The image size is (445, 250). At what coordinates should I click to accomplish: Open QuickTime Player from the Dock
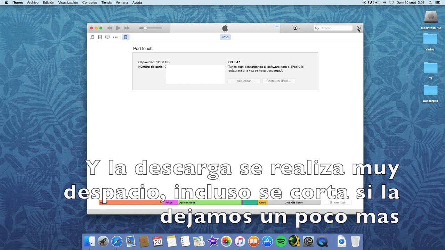click(x=322, y=241)
